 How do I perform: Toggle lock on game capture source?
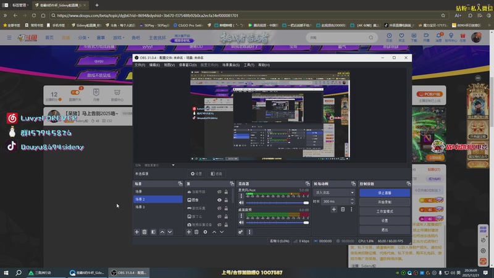tap(226, 208)
